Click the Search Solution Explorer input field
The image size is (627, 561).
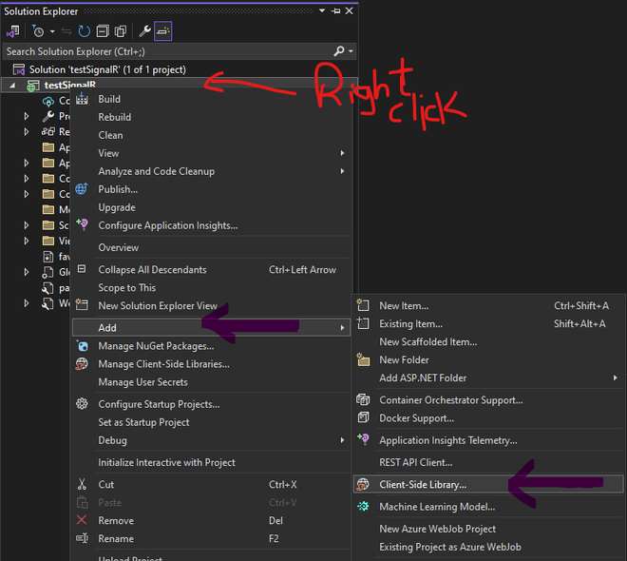[168, 51]
